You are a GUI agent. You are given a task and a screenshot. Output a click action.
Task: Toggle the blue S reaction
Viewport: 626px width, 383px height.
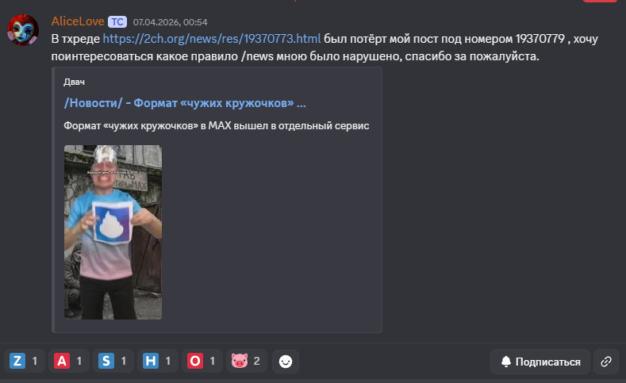(113, 362)
